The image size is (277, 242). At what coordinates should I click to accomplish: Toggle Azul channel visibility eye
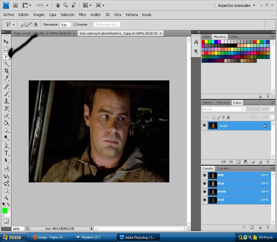click(x=205, y=200)
